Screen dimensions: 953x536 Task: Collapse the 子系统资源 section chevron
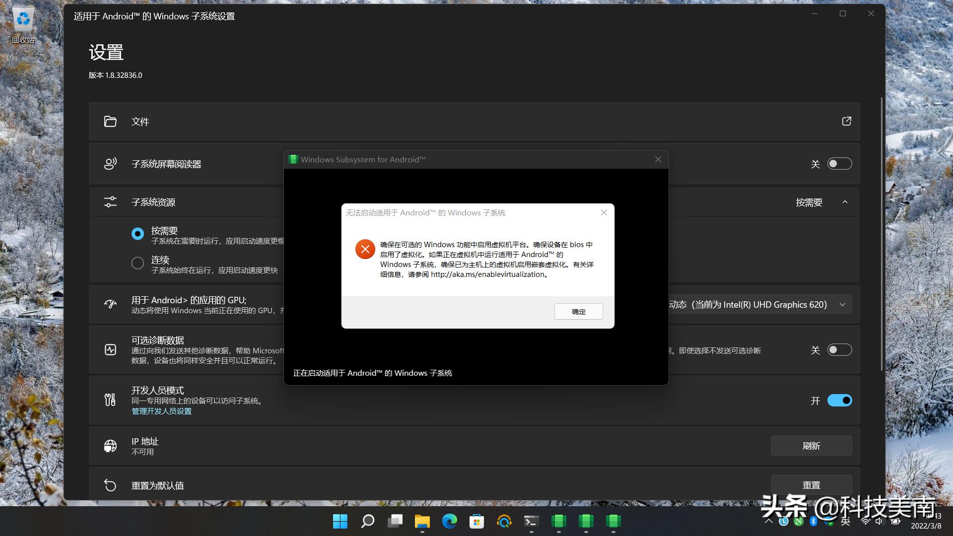[x=845, y=202]
